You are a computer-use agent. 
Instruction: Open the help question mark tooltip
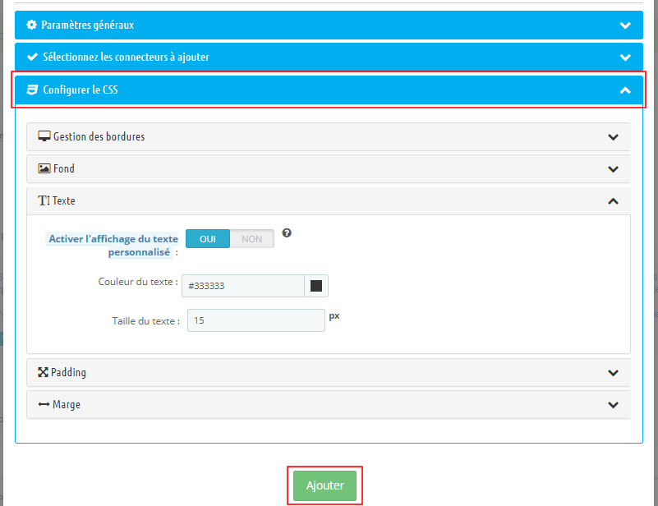(x=287, y=233)
